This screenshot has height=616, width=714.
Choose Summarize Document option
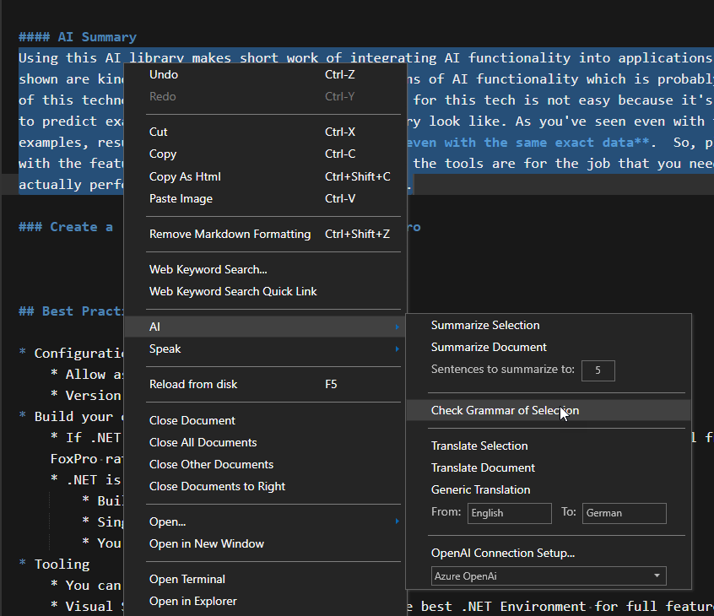pyautogui.click(x=489, y=347)
